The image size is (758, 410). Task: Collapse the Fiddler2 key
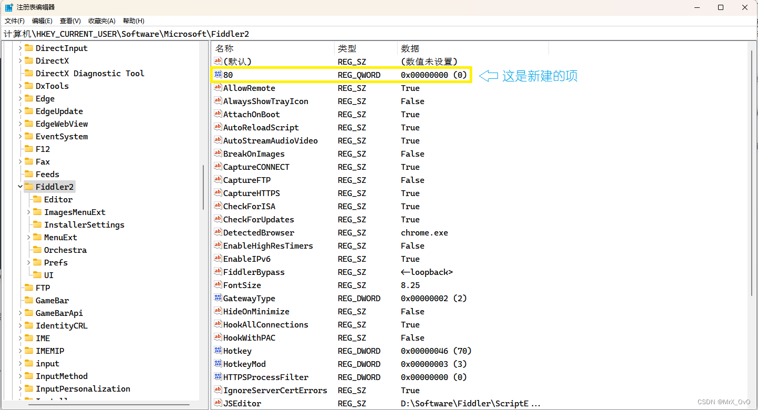[x=20, y=187]
